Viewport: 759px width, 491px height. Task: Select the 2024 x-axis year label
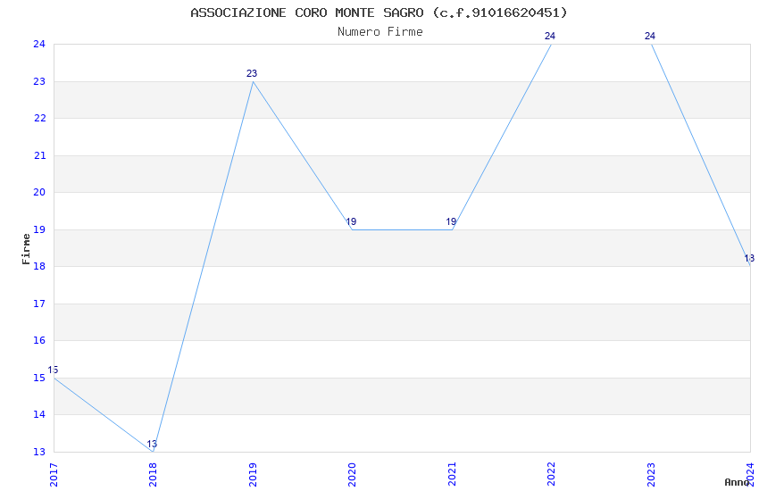pos(750,475)
